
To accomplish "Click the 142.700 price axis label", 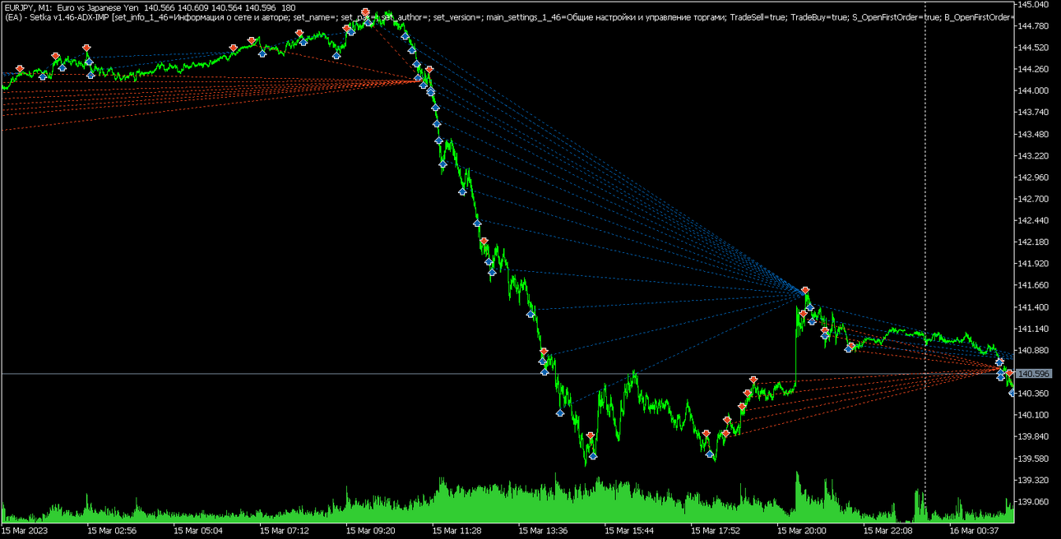I will coord(1034,198).
